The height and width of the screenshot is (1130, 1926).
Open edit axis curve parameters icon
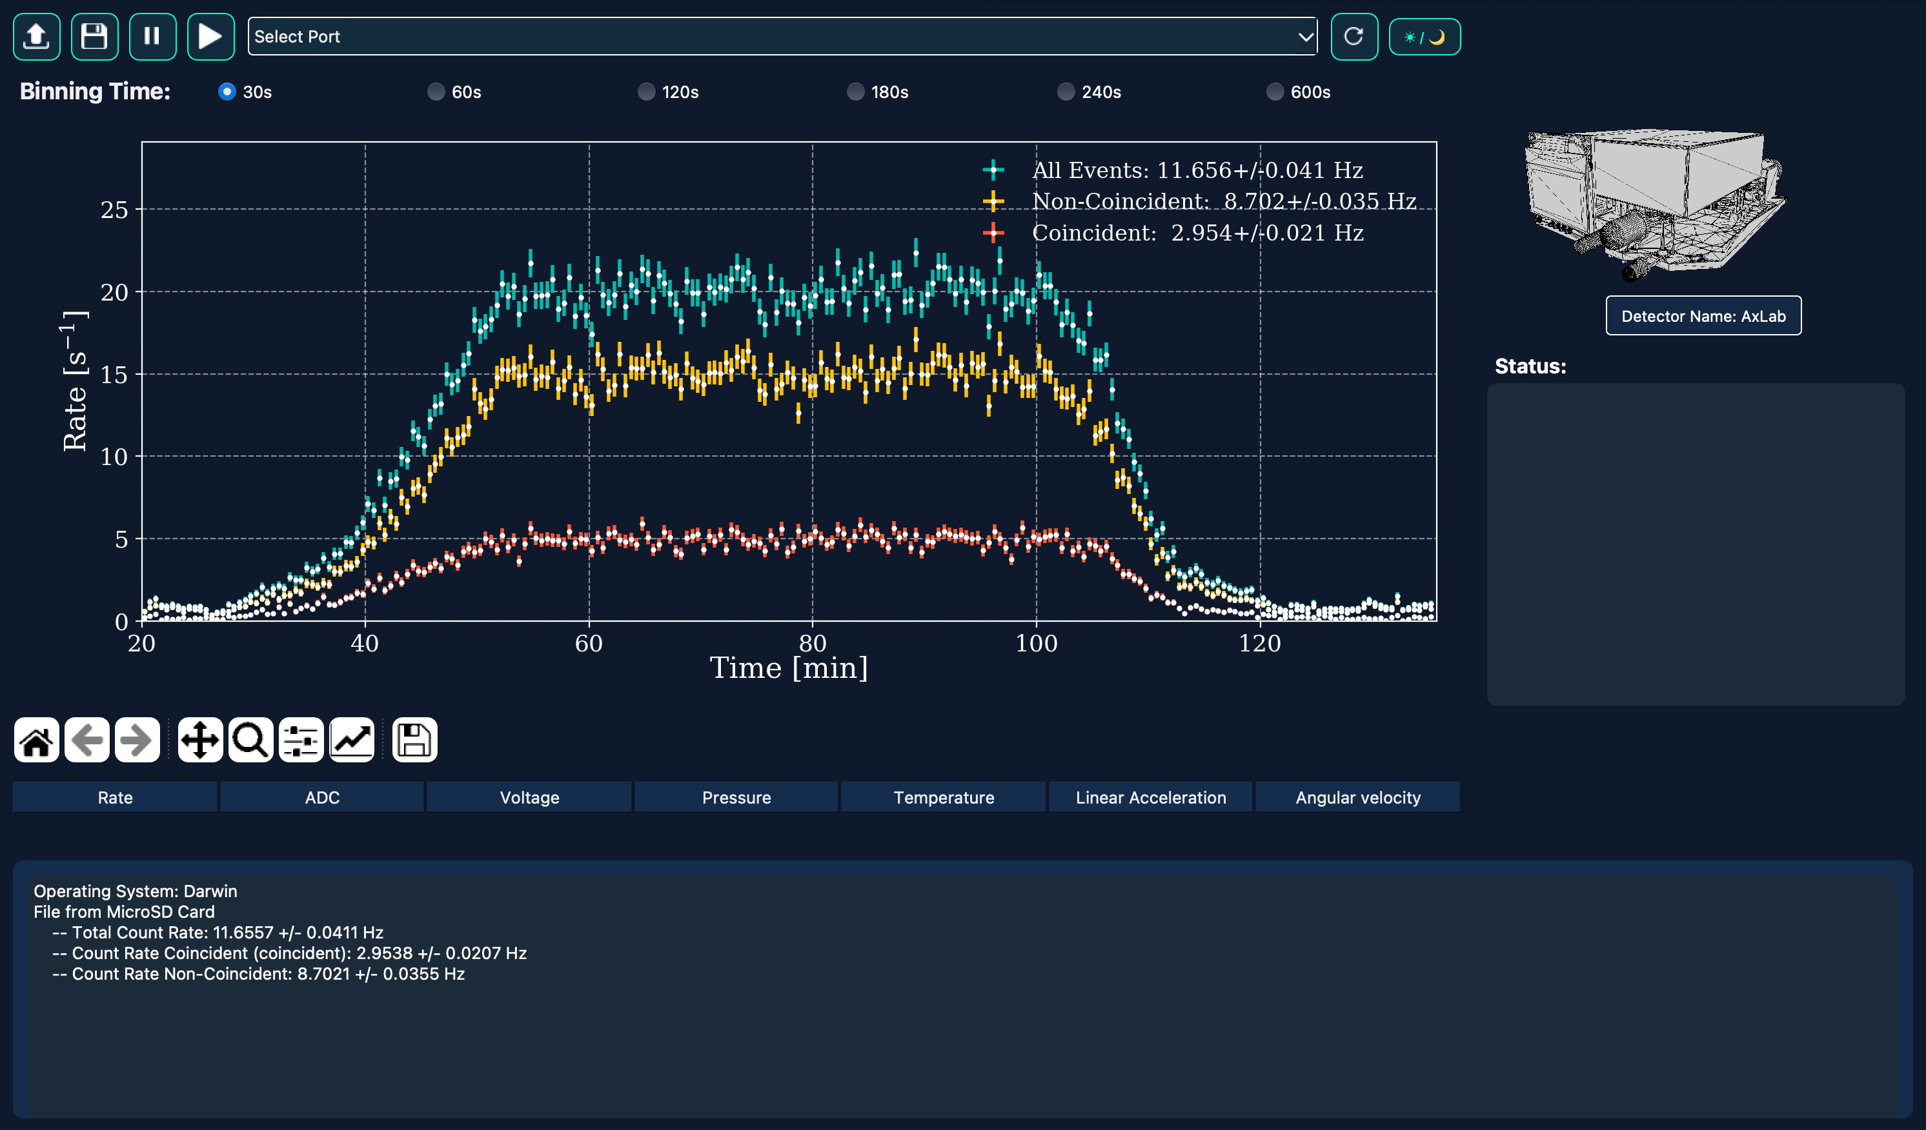pos(352,739)
